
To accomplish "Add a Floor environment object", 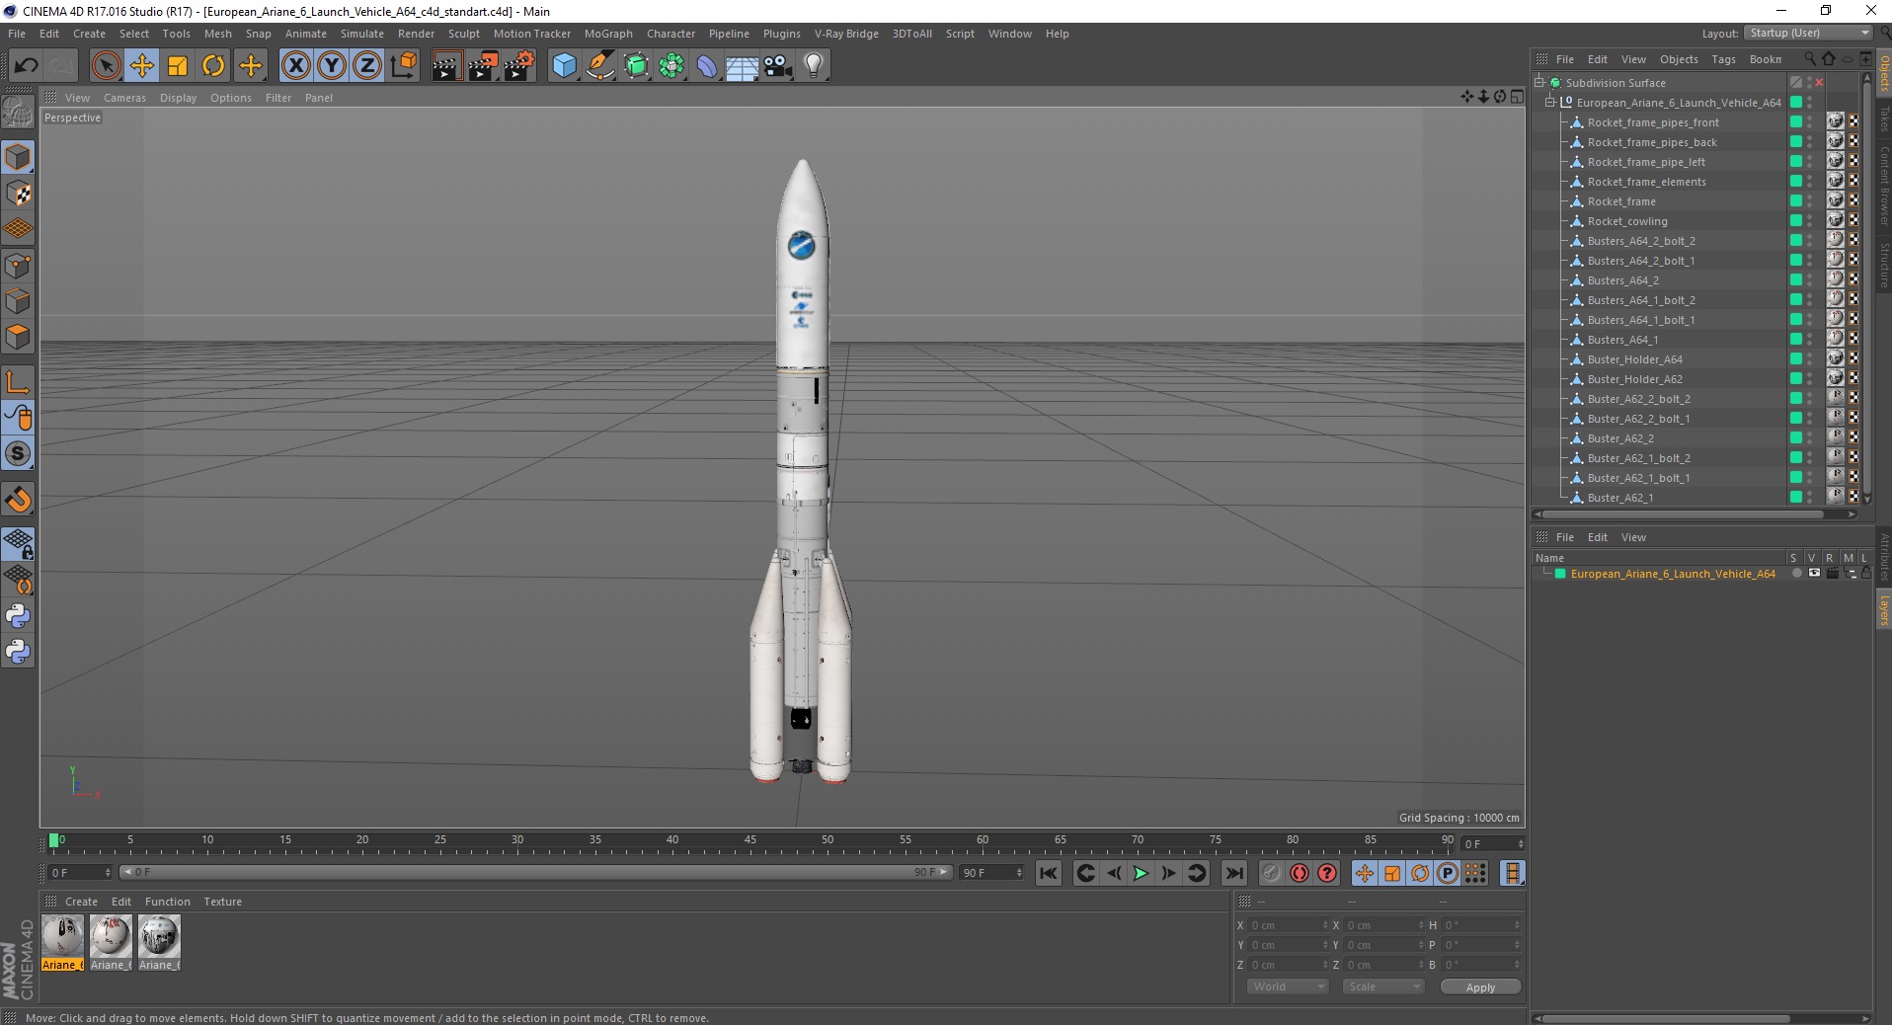I will tap(743, 66).
